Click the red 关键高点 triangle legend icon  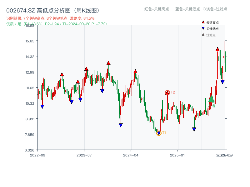coord(202,22)
